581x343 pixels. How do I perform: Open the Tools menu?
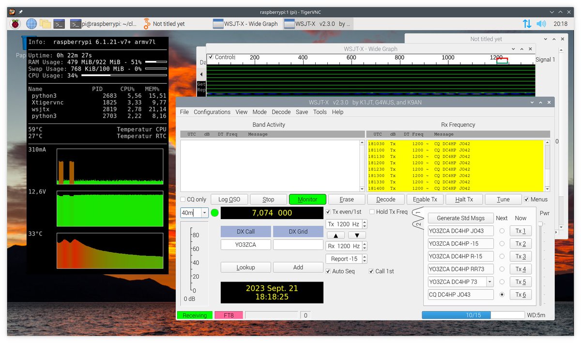point(320,112)
